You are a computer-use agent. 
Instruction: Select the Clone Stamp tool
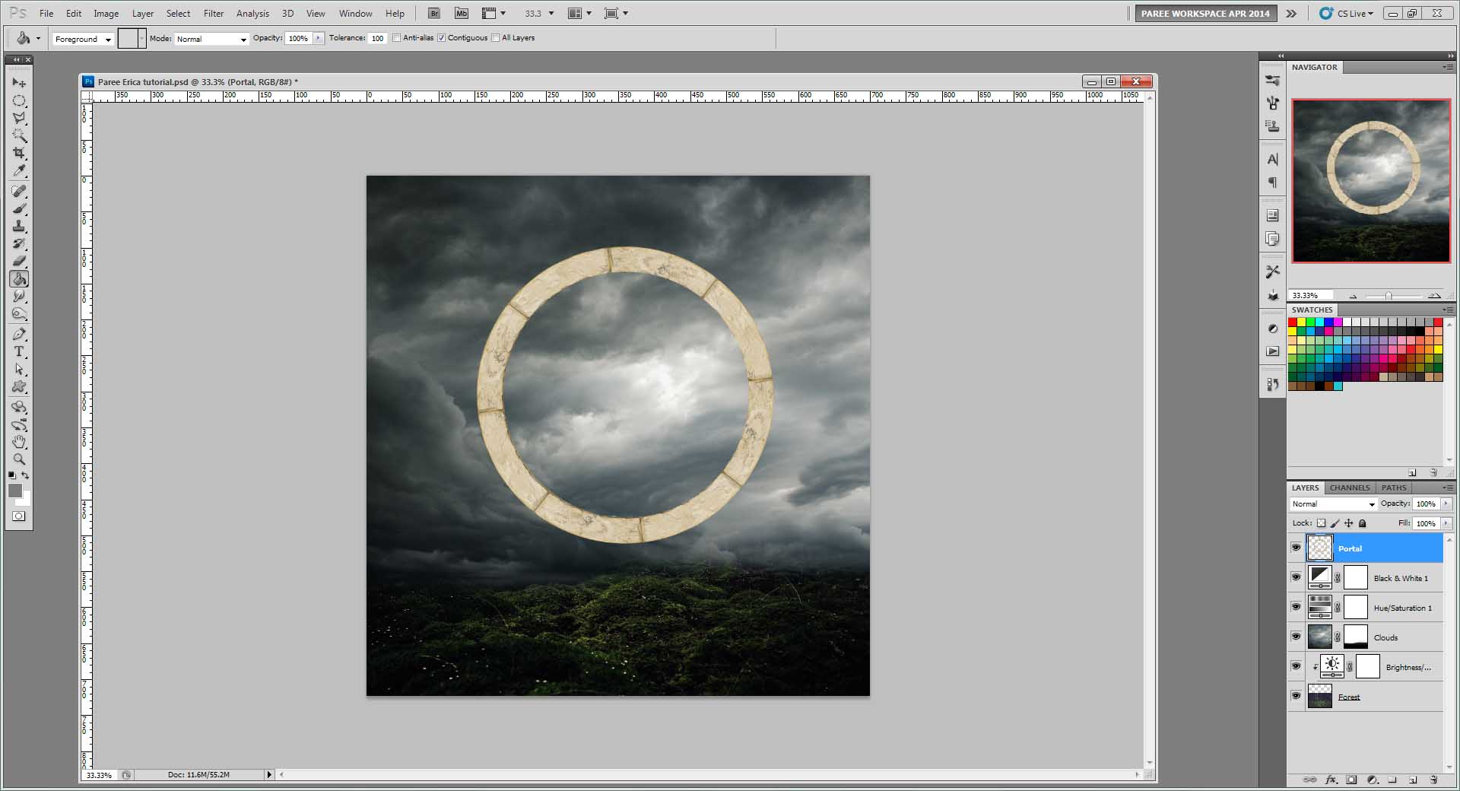[x=19, y=227]
